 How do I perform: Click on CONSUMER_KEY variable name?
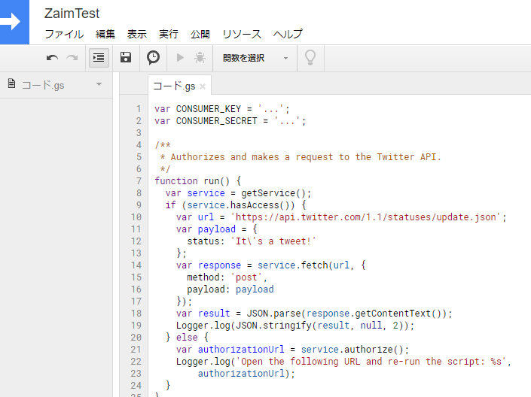pos(209,109)
